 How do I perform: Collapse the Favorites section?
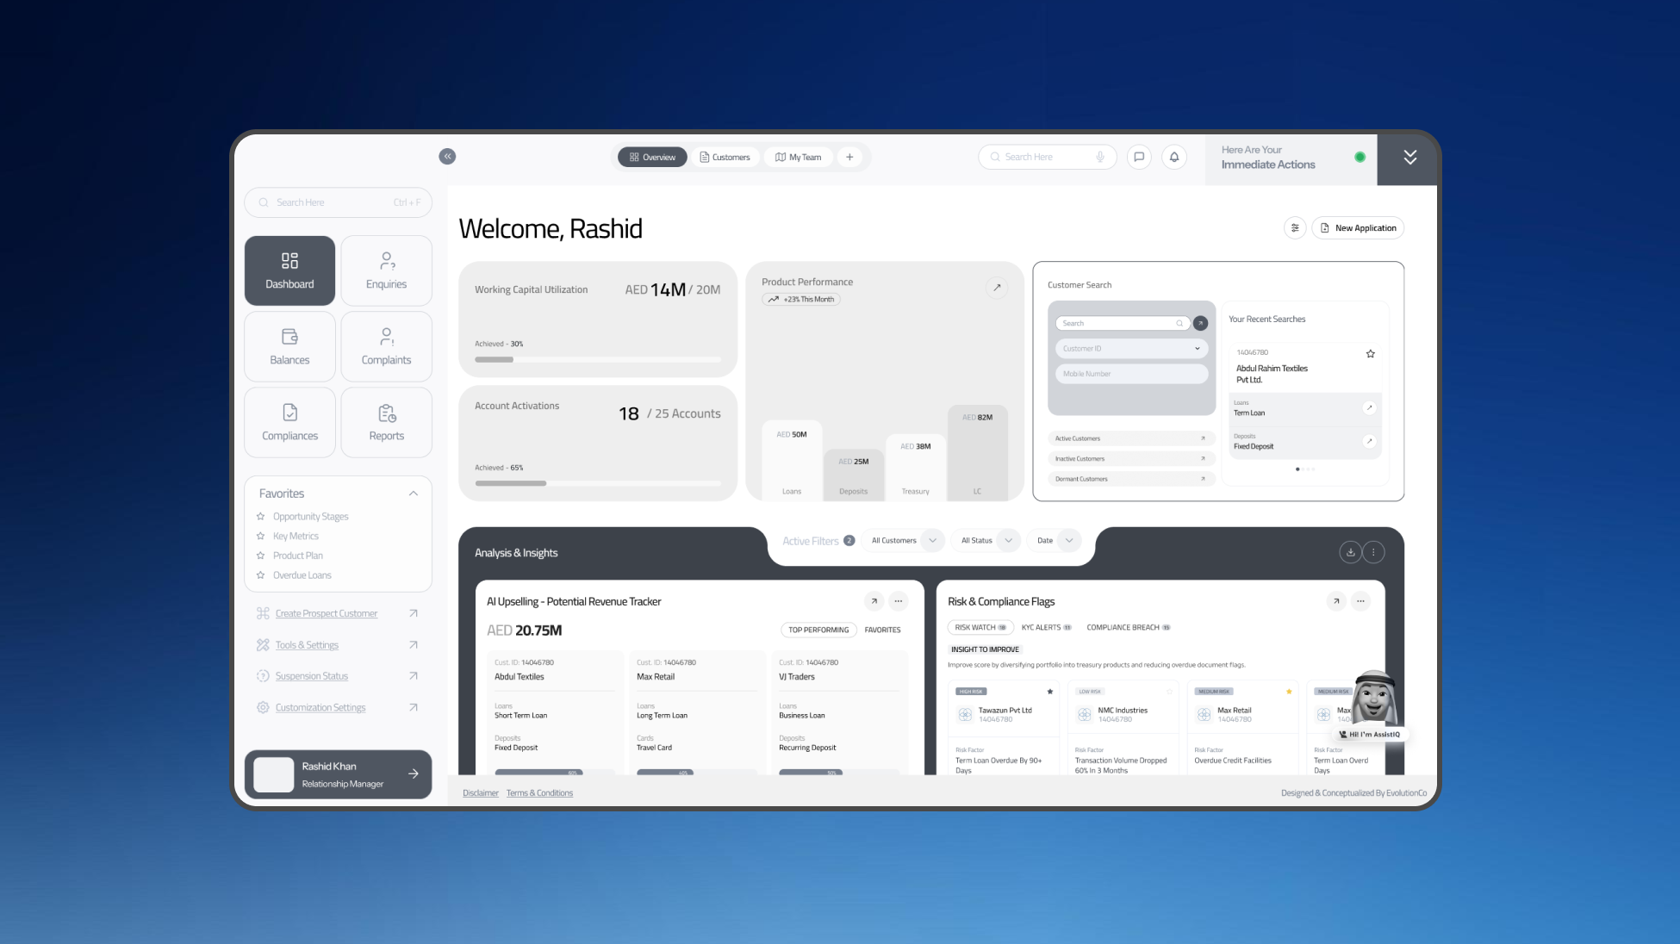coord(413,494)
